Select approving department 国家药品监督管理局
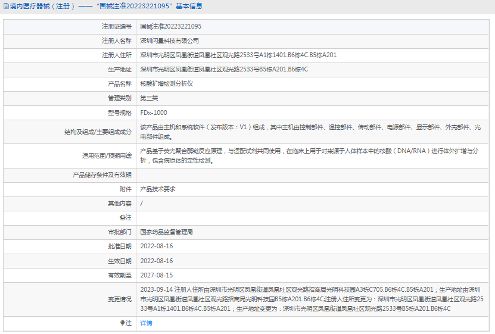Screen dimensions: 495x334 point(166,232)
